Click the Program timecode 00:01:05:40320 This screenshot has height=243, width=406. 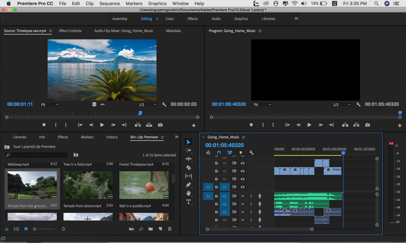click(229, 104)
